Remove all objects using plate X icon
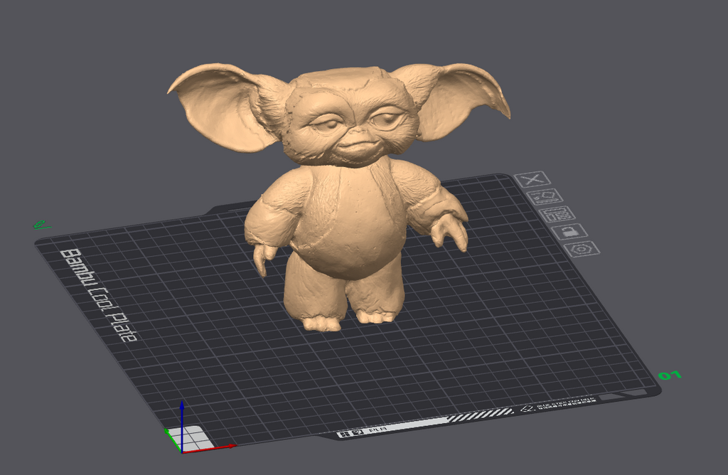The image size is (728, 475). [x=532, y=178]
